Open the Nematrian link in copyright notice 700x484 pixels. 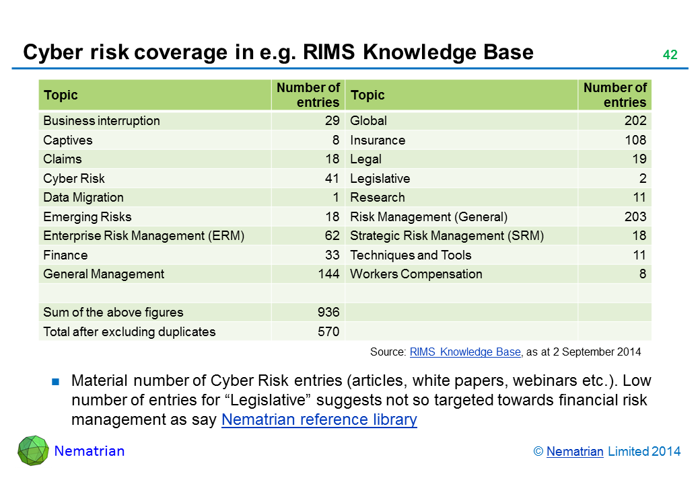click(575, 452)
